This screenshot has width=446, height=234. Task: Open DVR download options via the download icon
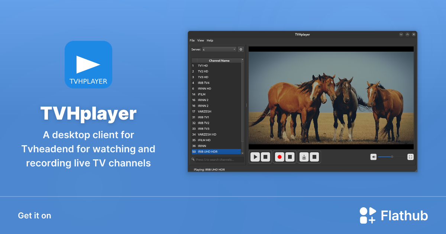(304, 157)
